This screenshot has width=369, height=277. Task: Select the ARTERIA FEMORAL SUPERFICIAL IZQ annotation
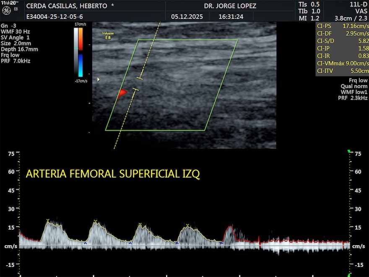(x=113, y=174)
